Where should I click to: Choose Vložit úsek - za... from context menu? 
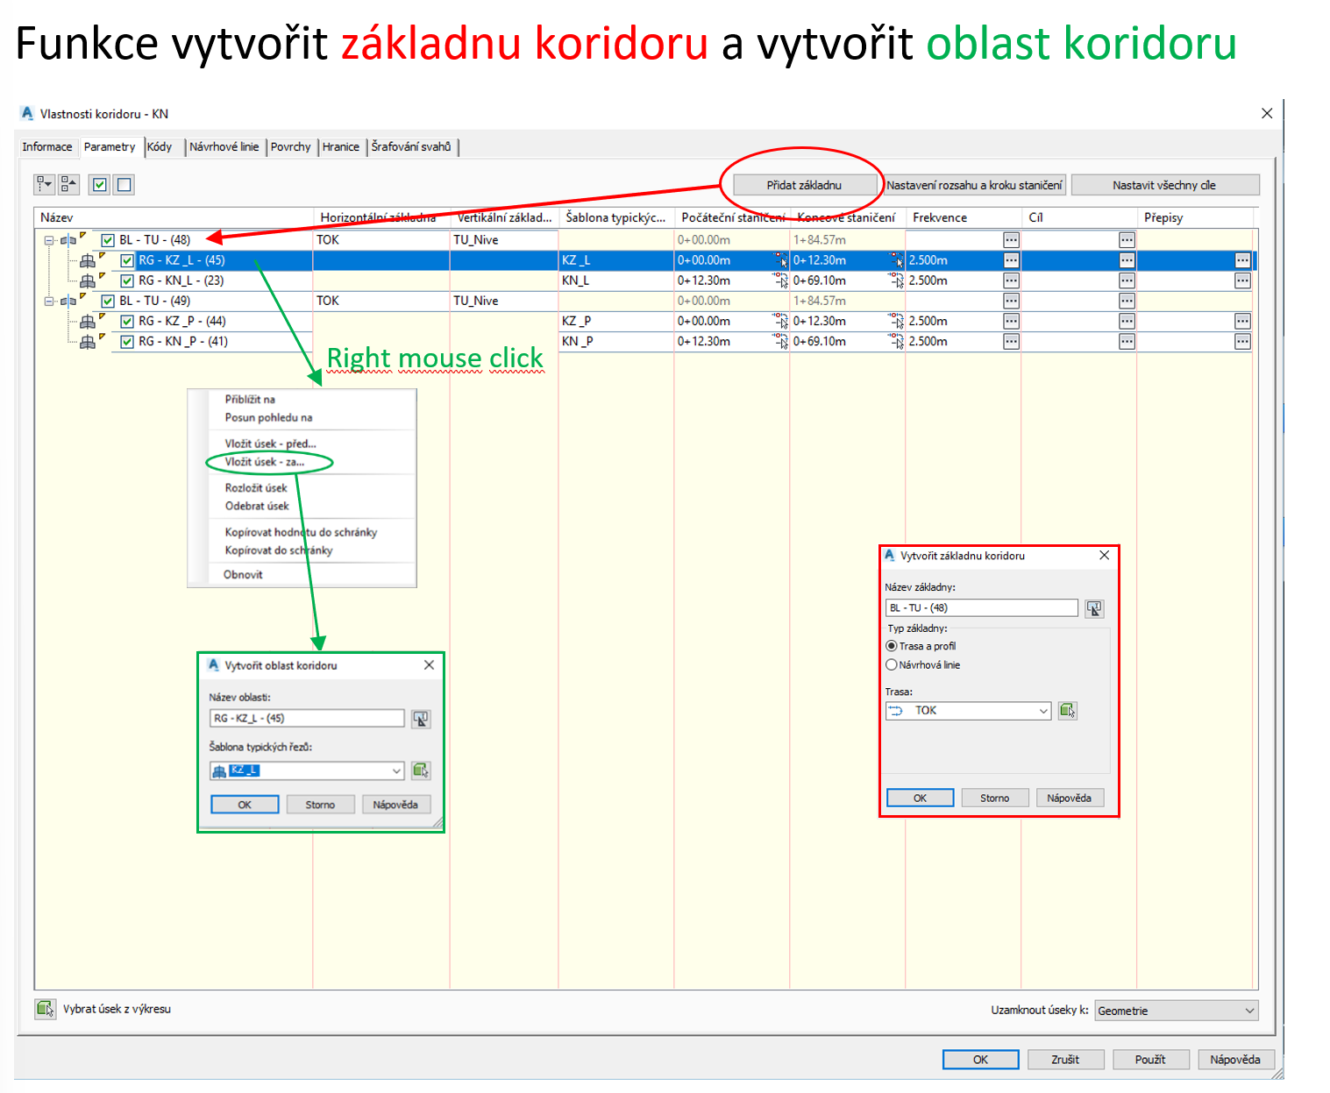pyautogui.click(x=265, y=462)
